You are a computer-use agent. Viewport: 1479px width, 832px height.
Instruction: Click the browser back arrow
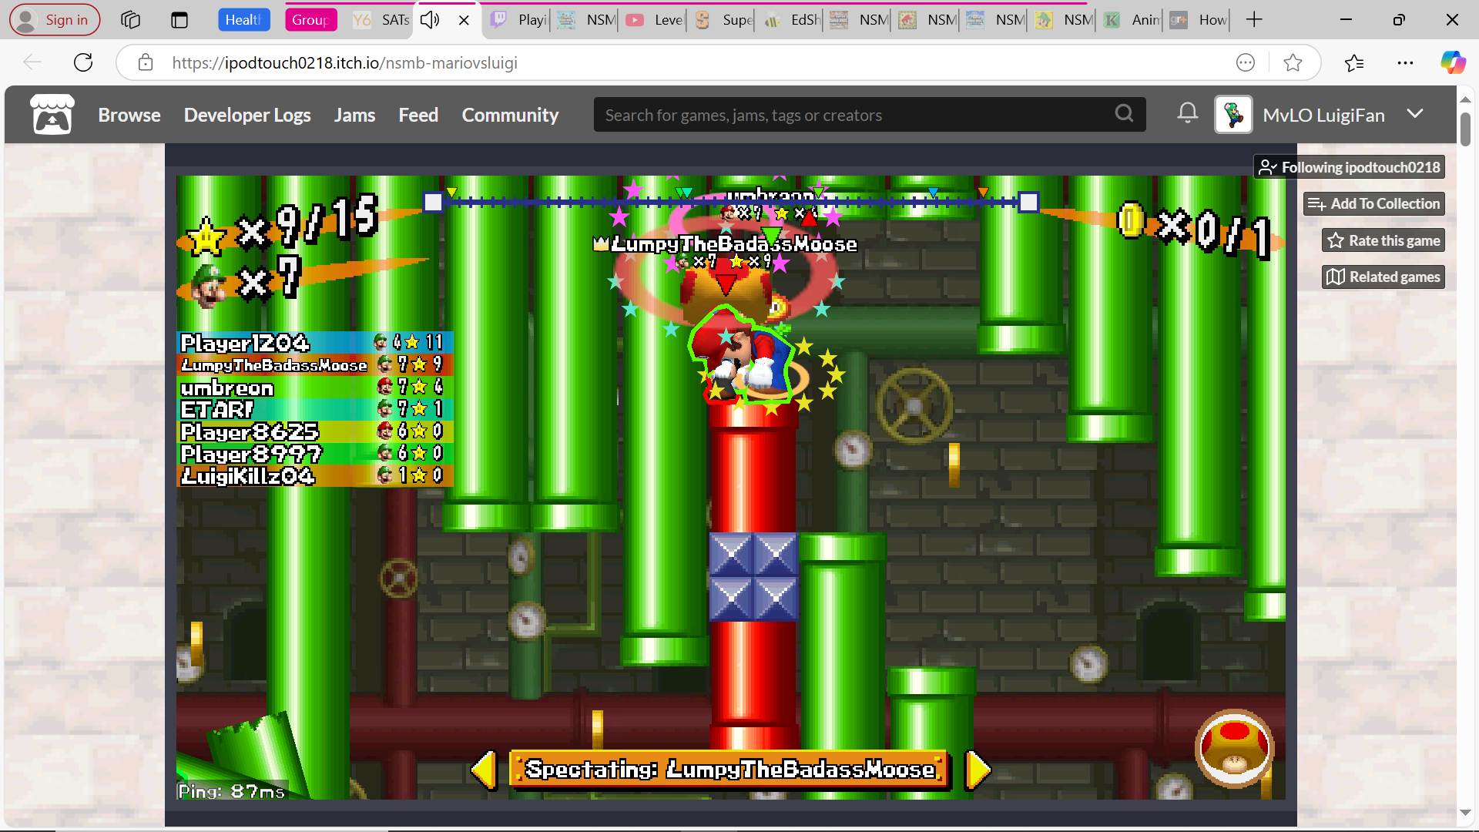32,62
